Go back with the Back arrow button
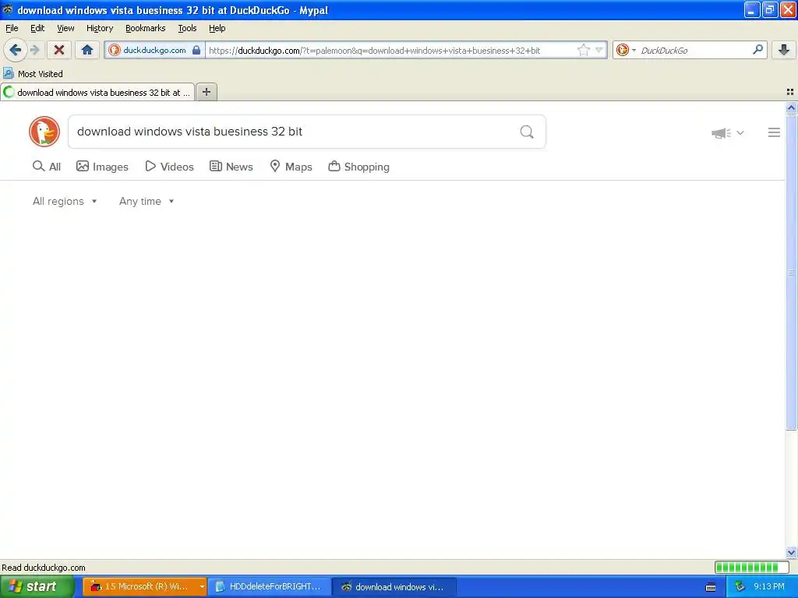The image size is (798, 598). (15, 50)
